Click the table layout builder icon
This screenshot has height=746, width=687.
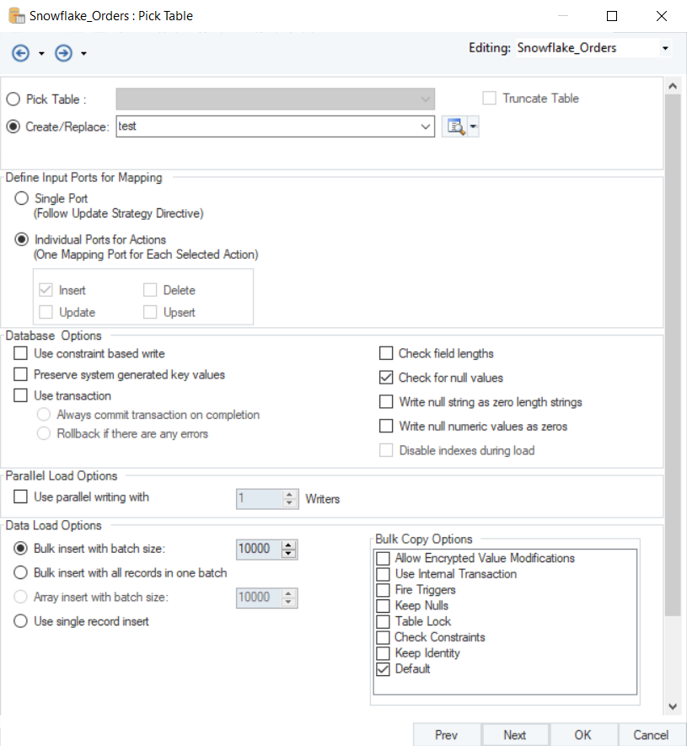click(x=454, y=126)
